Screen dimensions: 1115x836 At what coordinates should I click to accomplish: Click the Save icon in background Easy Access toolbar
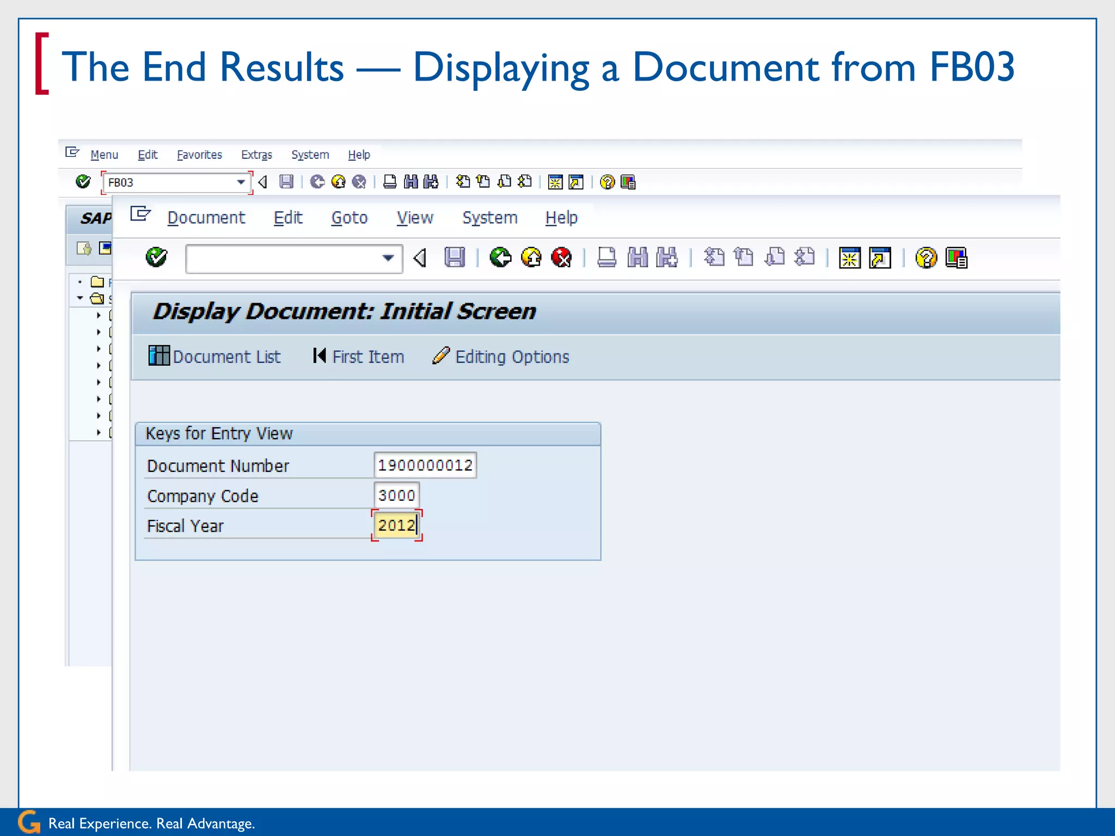286,182
